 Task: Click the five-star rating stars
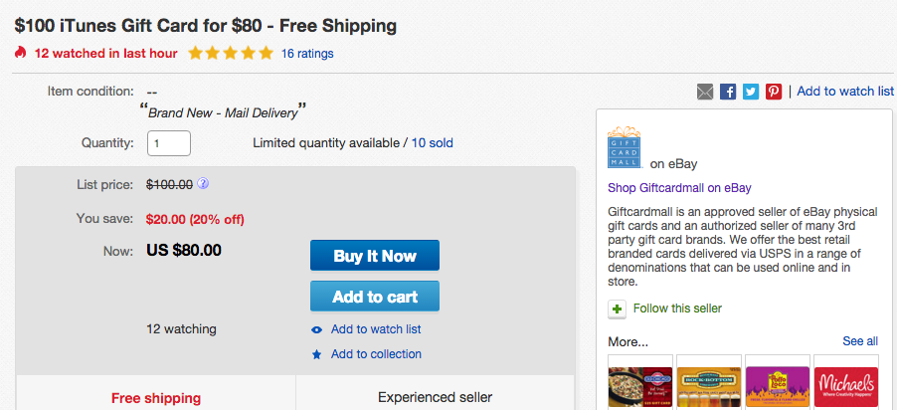(x=230, y=53)
